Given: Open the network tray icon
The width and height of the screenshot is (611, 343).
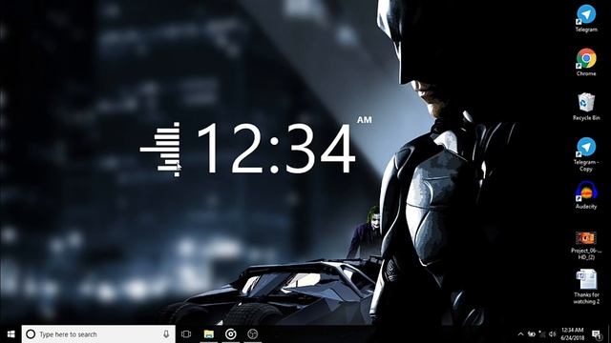Looking at the screenshot, I should (x=542, y=334).
